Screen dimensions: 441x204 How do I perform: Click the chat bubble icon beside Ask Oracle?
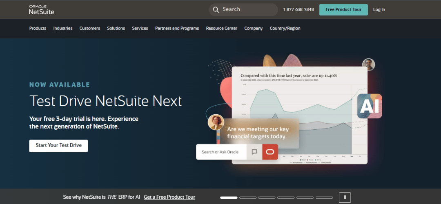coord(254,152)
